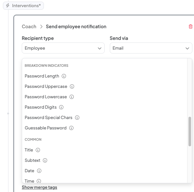Navigate to Coach in the breadcrumb
The image size is (194, 192).
(x=29, y=27)
